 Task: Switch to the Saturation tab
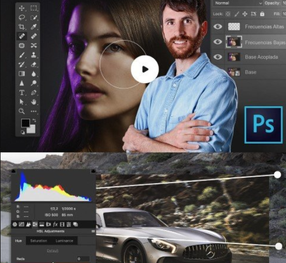click(38, 241)
